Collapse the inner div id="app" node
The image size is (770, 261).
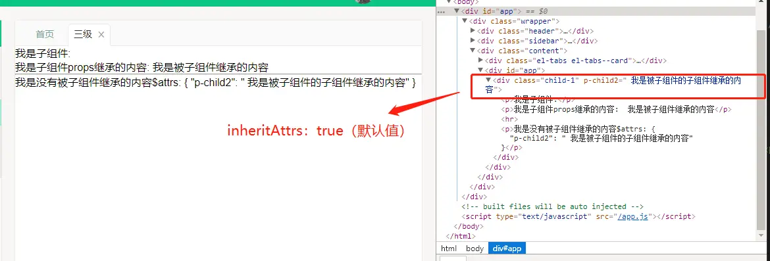coord(481,70)
